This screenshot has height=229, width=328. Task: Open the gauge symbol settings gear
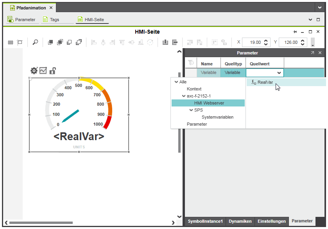(x=34, y=70)
